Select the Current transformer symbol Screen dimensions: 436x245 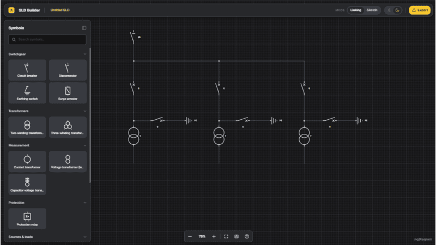click(27, 161)
